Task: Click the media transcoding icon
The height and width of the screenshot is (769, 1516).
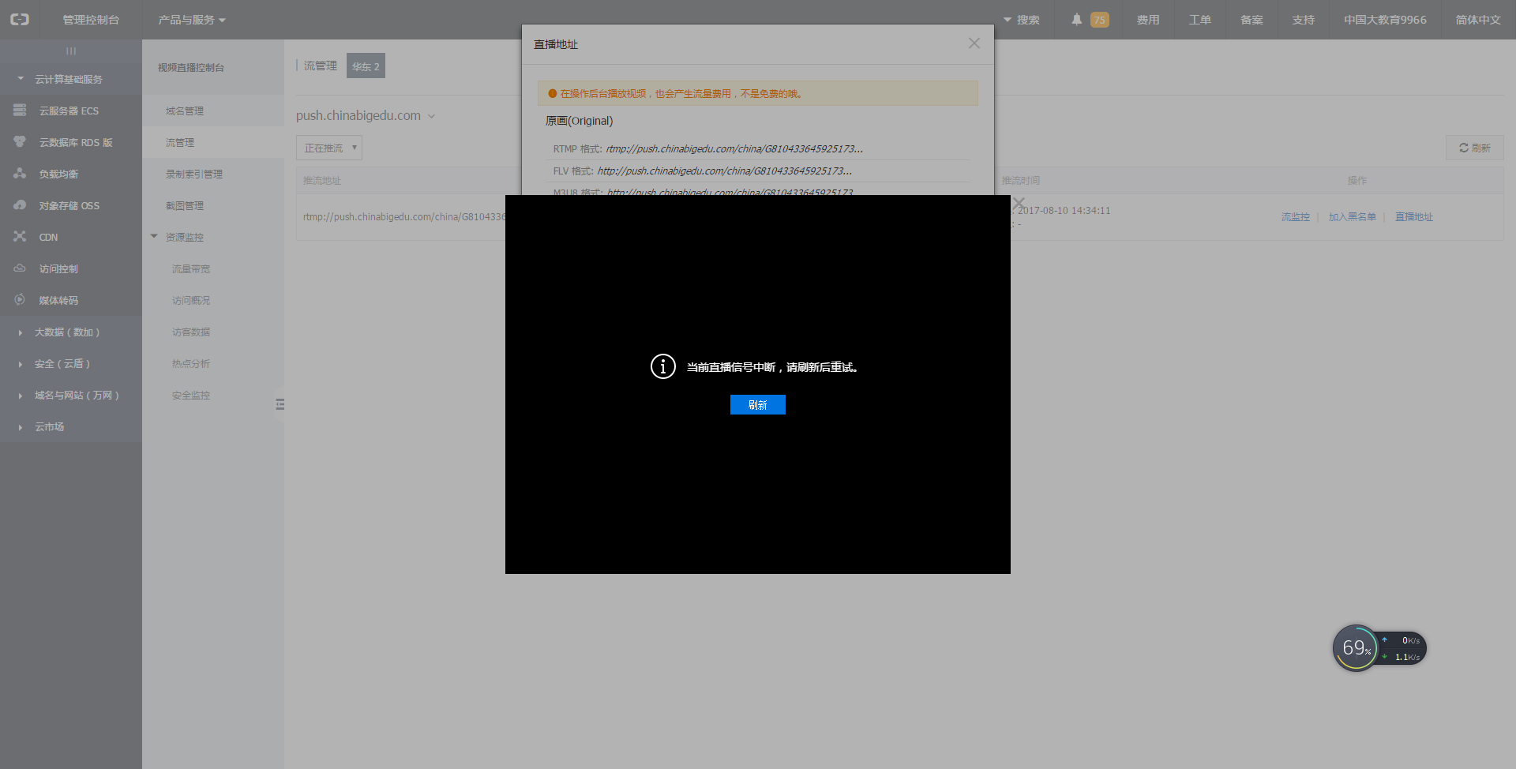Action: pyautogui.click(x=20, y=300)
